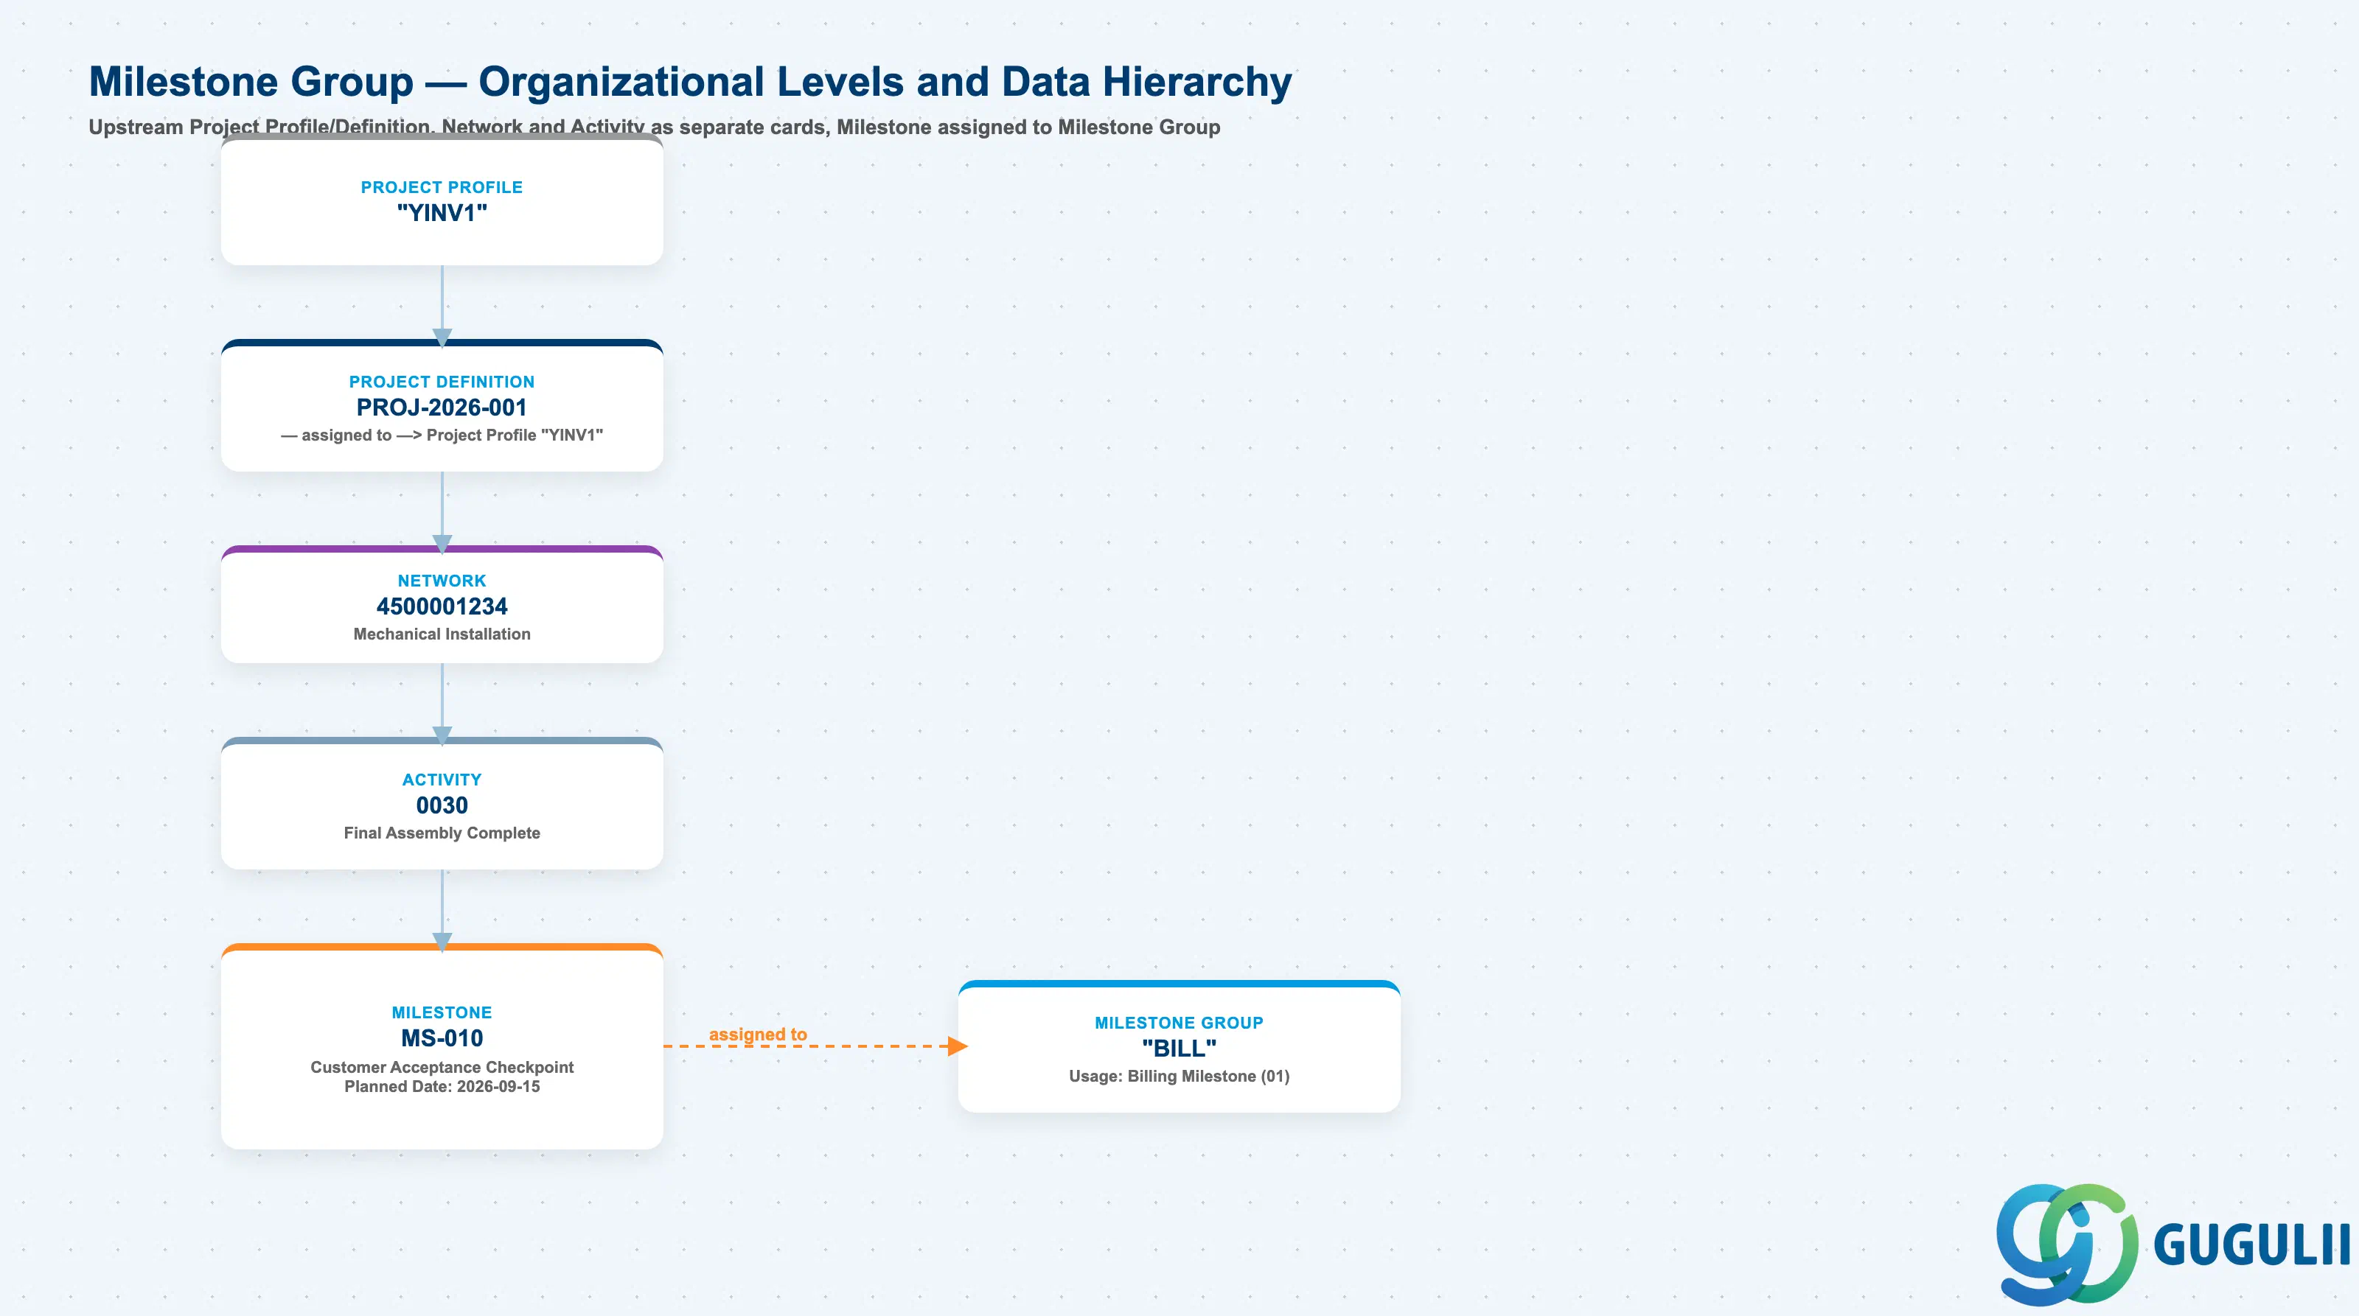Click the Gugulii interlocking logo icon

coord(2067,1243)
